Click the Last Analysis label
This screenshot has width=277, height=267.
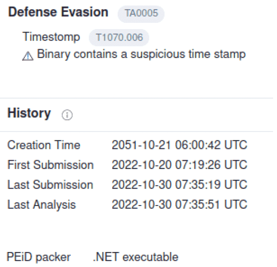click(x=42, y=205)
